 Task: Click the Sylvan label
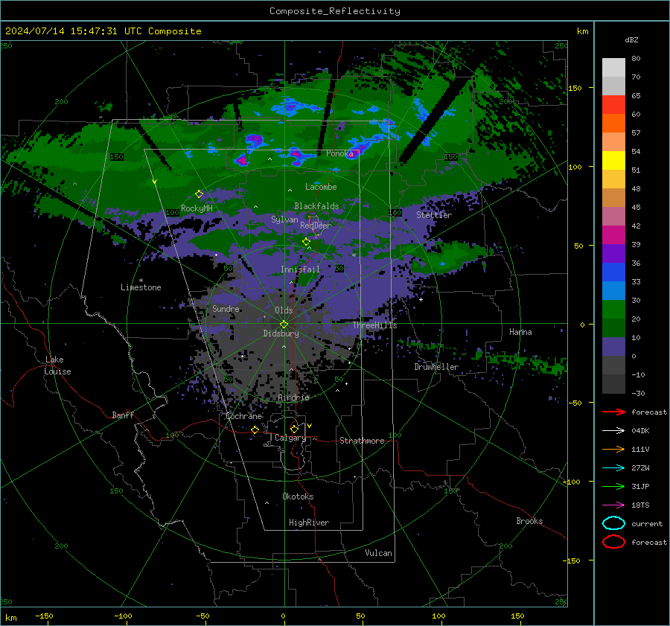(284, 220)
